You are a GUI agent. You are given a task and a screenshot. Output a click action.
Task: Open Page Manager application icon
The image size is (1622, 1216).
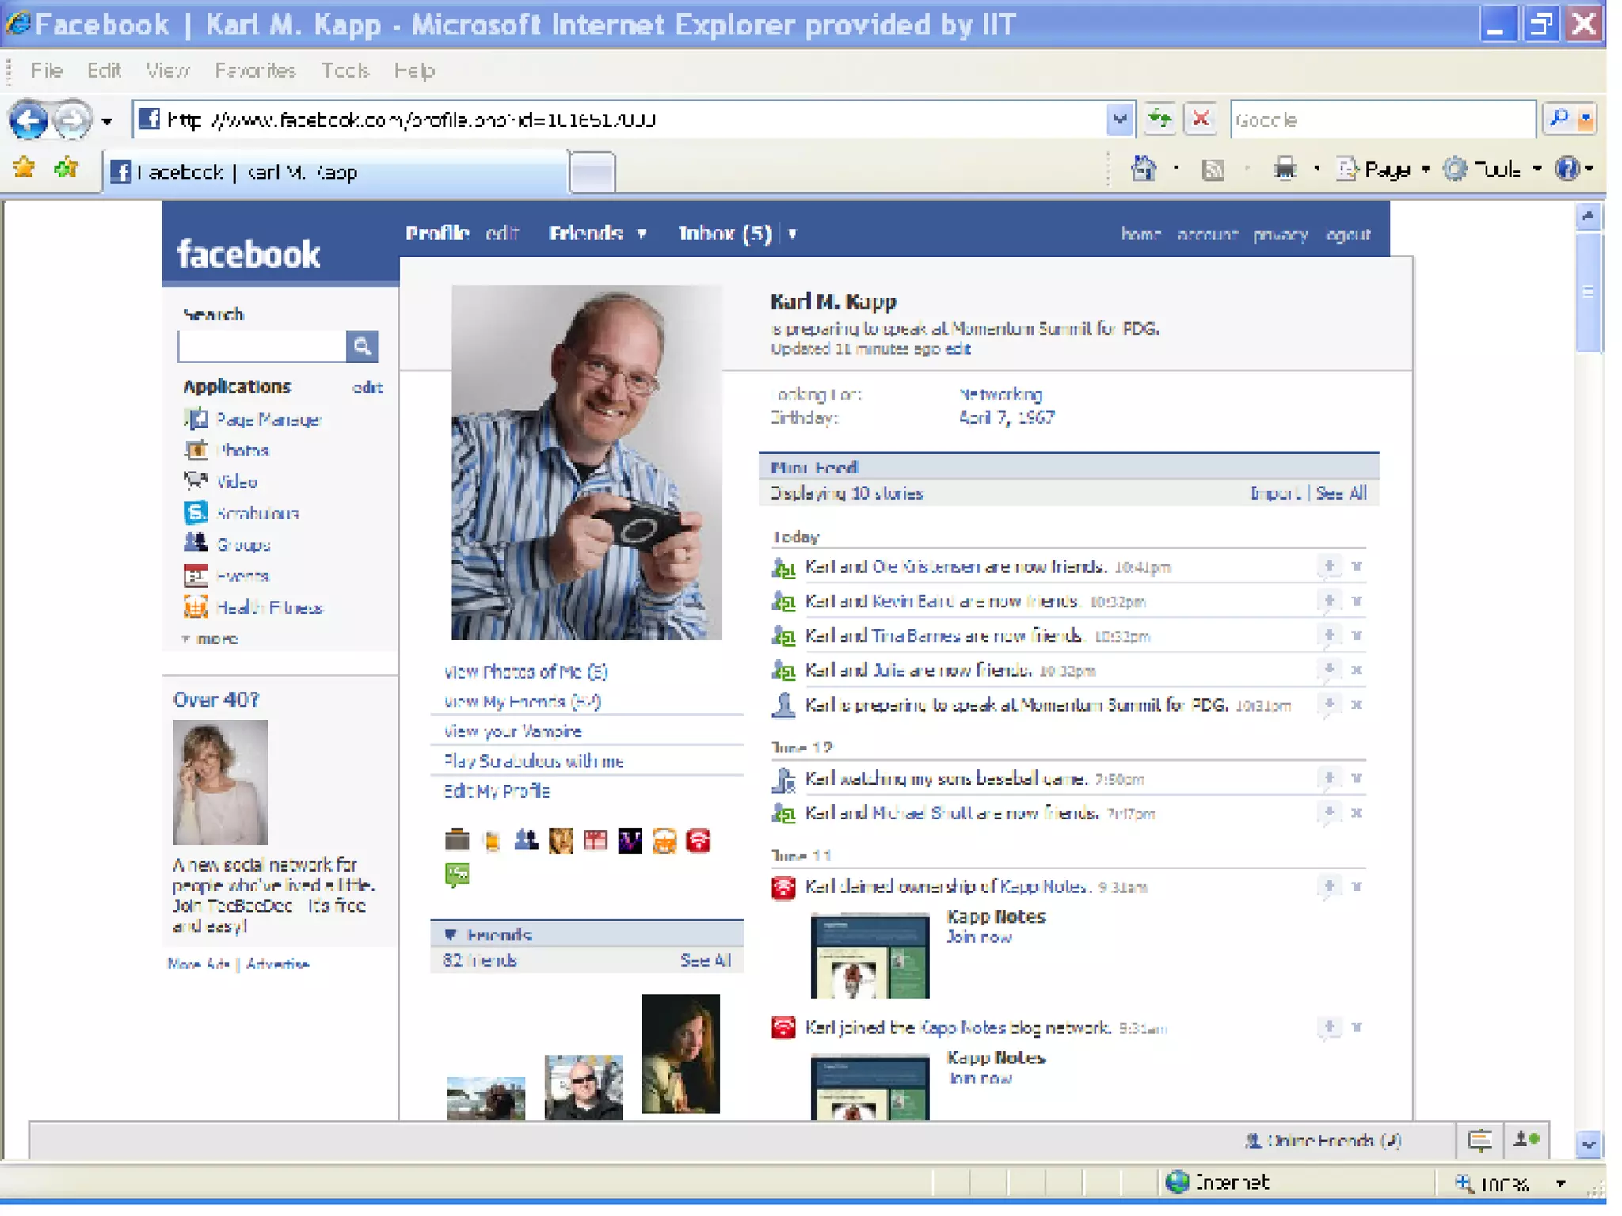196,419
